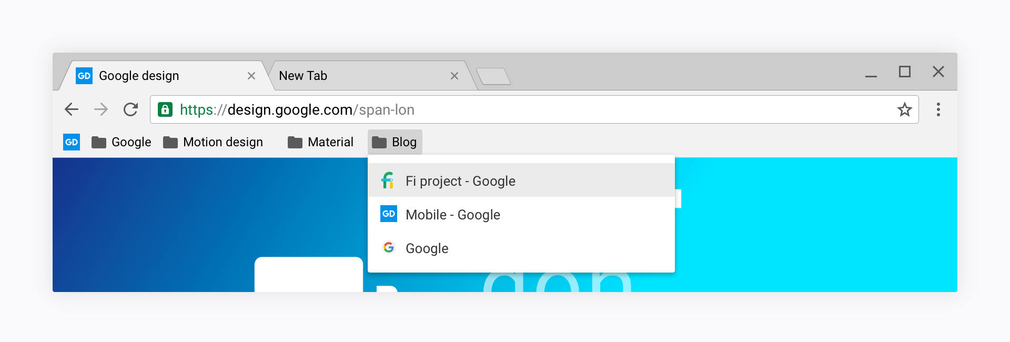
Task: Bookmark this page with the star icon
Action: click(x=904, y=109)
